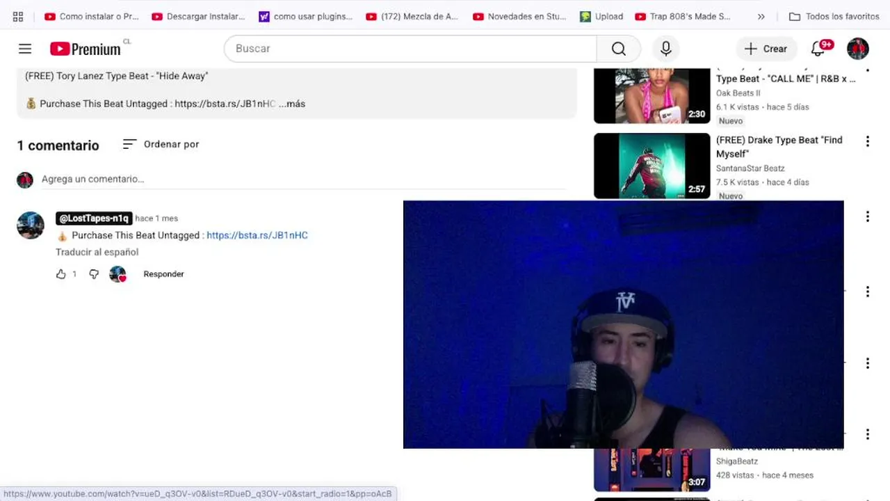Like the LostTapes comment

point(61,274)
